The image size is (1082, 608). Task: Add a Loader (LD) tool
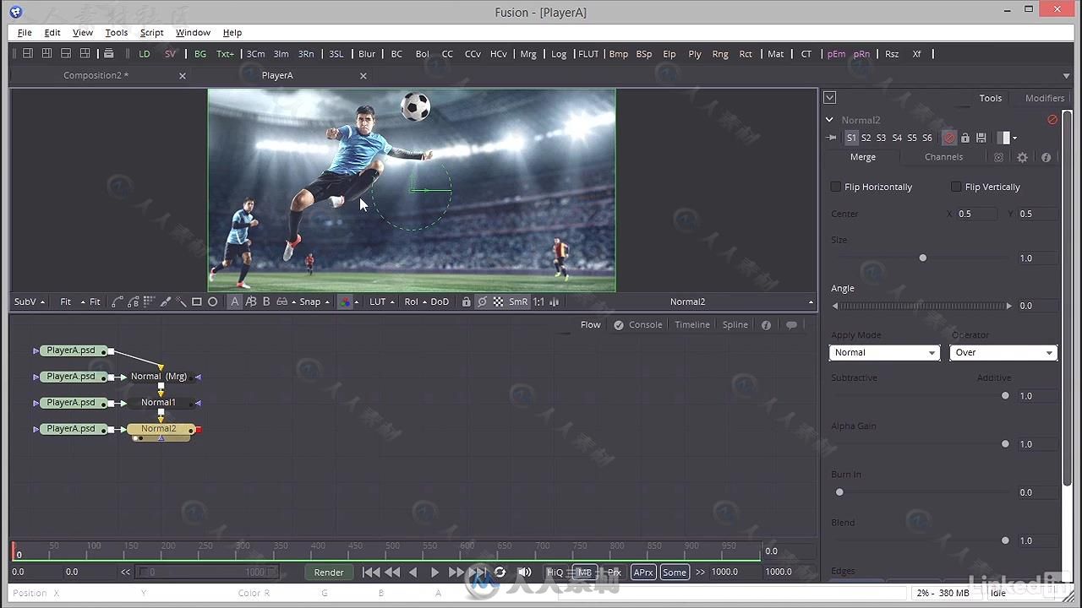pos(145,53)
